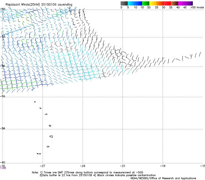Select the gray 0-5 knots color band
Image resolution: width=205 pixels, height=180 pixels.
pos(124,3)
